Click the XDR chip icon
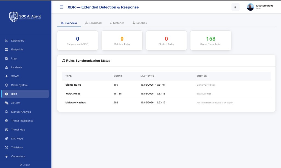Screen dimensions: 281x168 7,94
